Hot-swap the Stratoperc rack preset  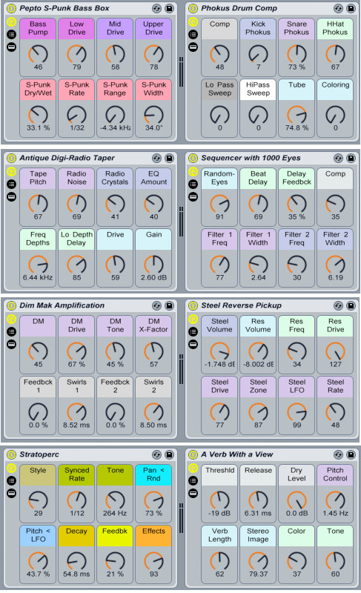point(157,454)
